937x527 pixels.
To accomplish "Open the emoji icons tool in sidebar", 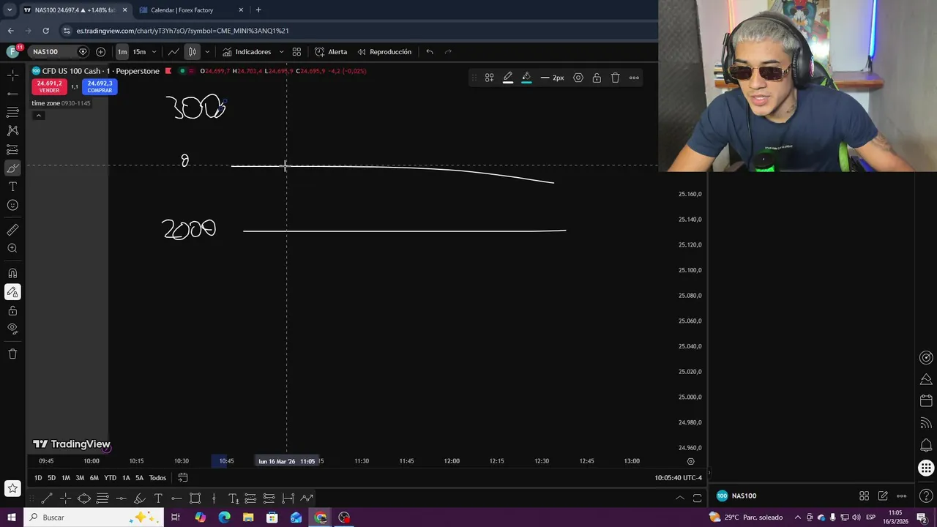I will point(12,205).
